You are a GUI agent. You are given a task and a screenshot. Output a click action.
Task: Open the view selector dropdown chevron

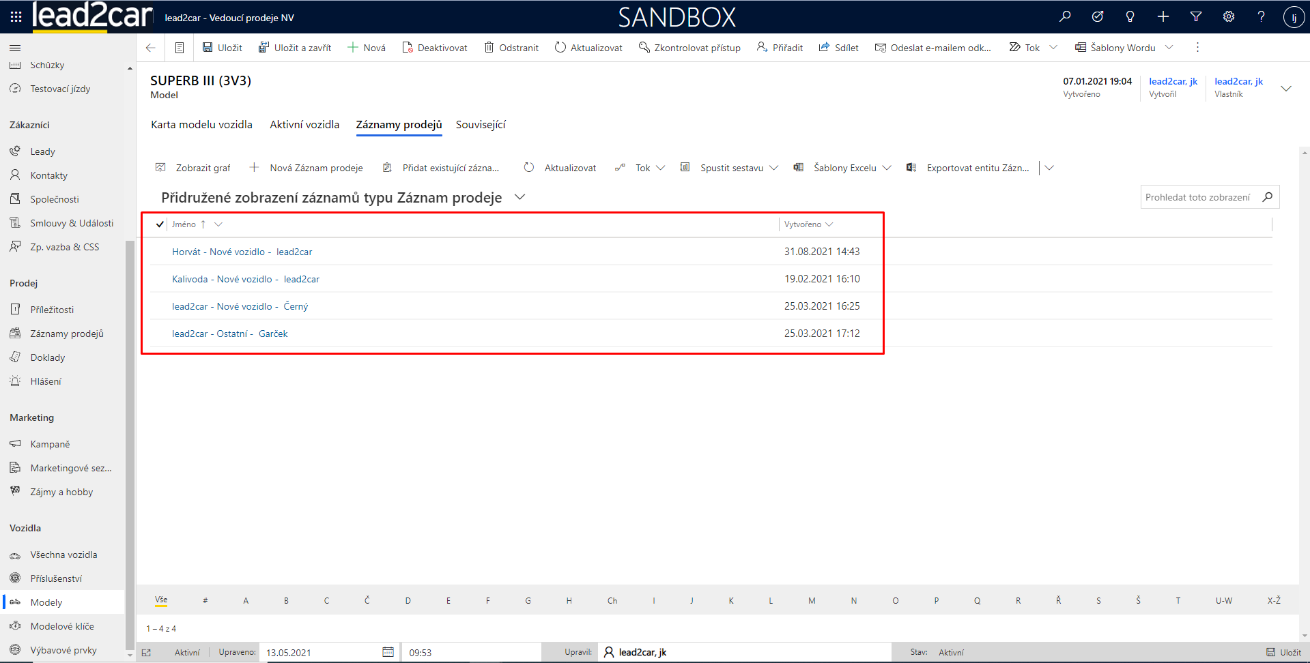519,197
